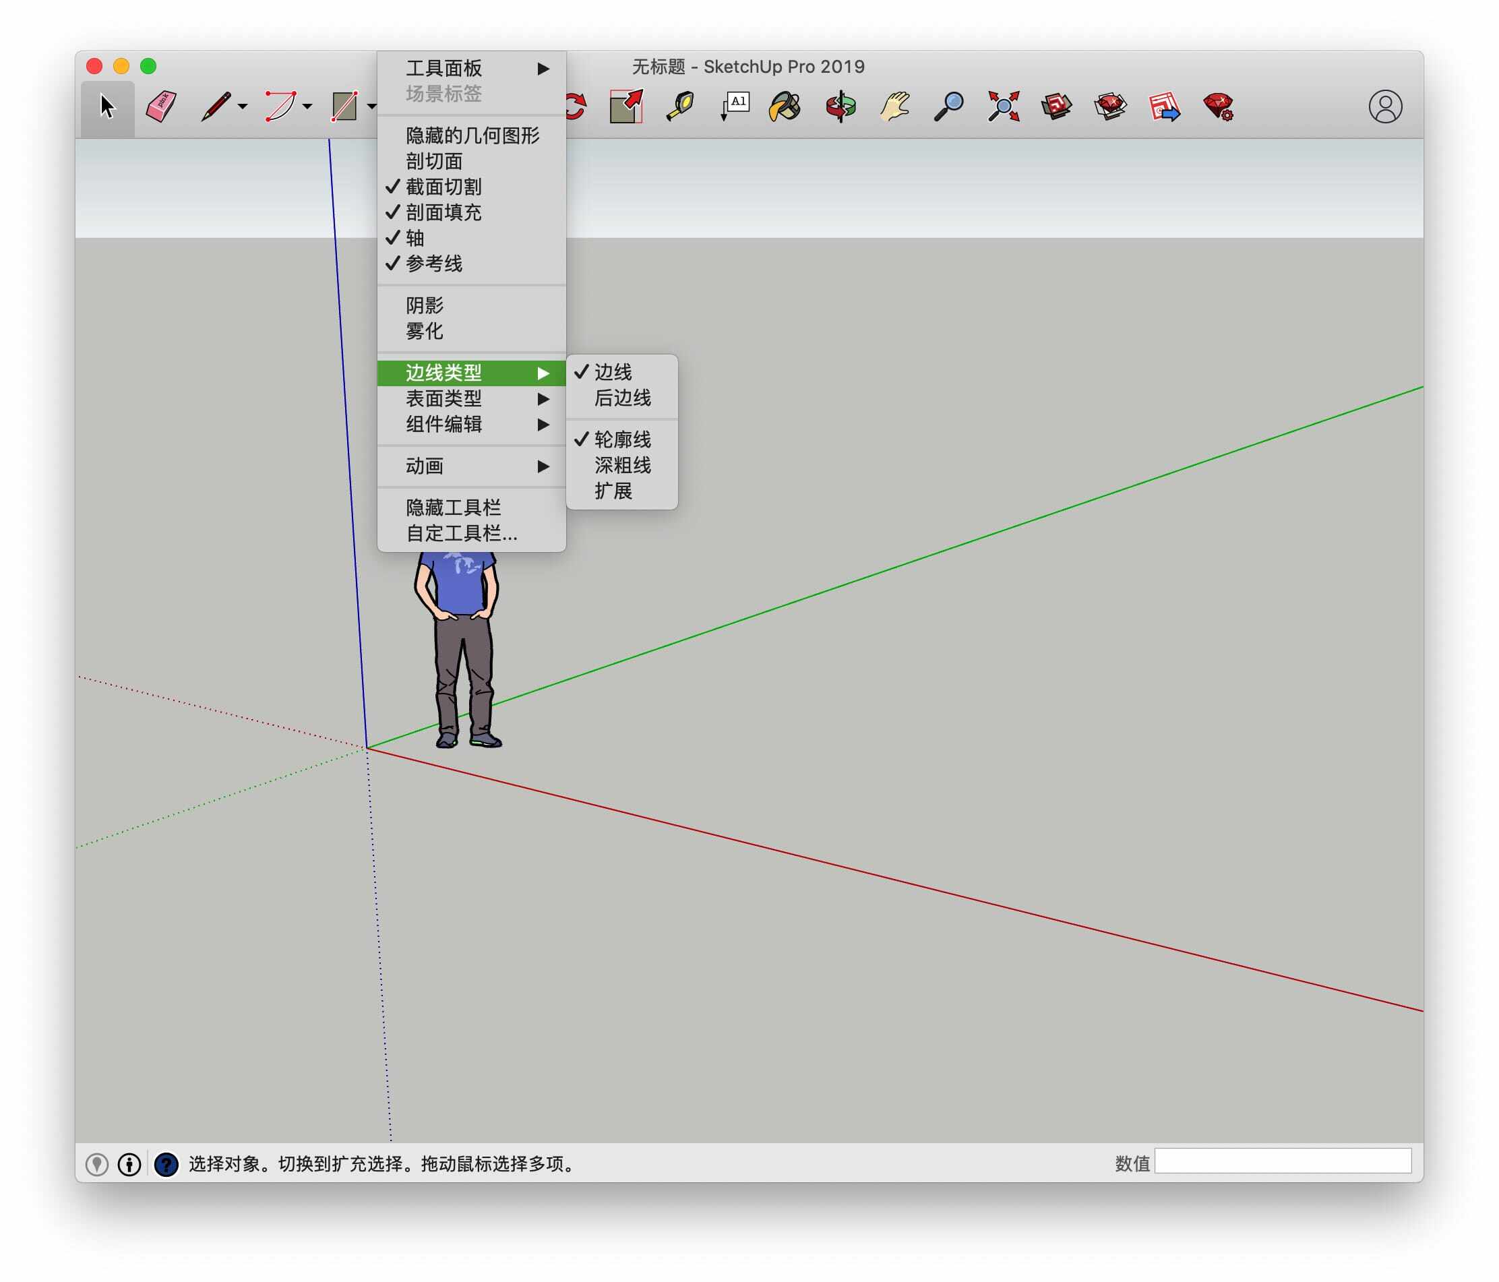Select the 阴影 shadows menu entry
Viewport: 1499px width, 1282px height.
(424, 305)
